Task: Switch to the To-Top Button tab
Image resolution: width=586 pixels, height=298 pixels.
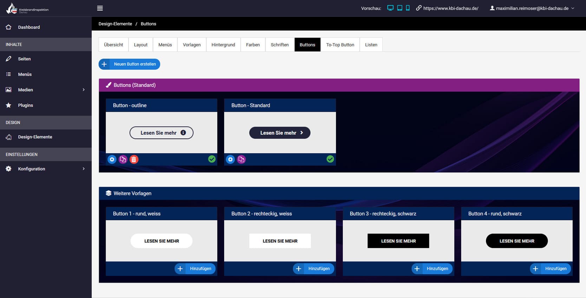Action: 340,45
